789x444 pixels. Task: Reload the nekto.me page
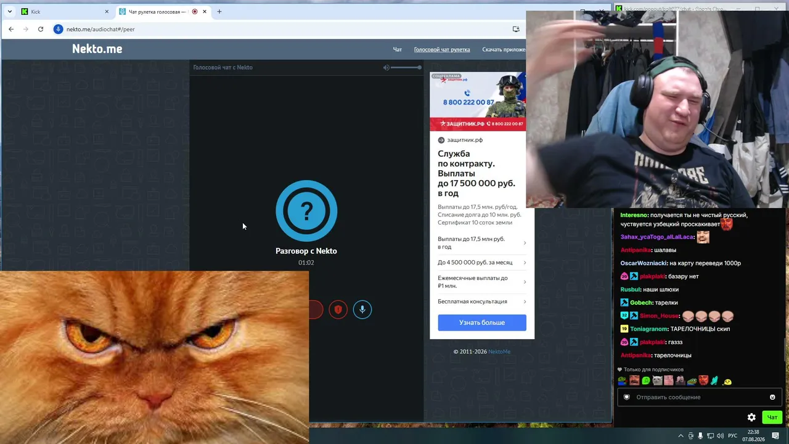click(41, 29)
